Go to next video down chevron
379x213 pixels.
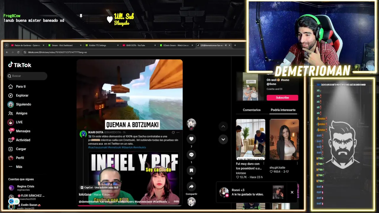point(223,139)
